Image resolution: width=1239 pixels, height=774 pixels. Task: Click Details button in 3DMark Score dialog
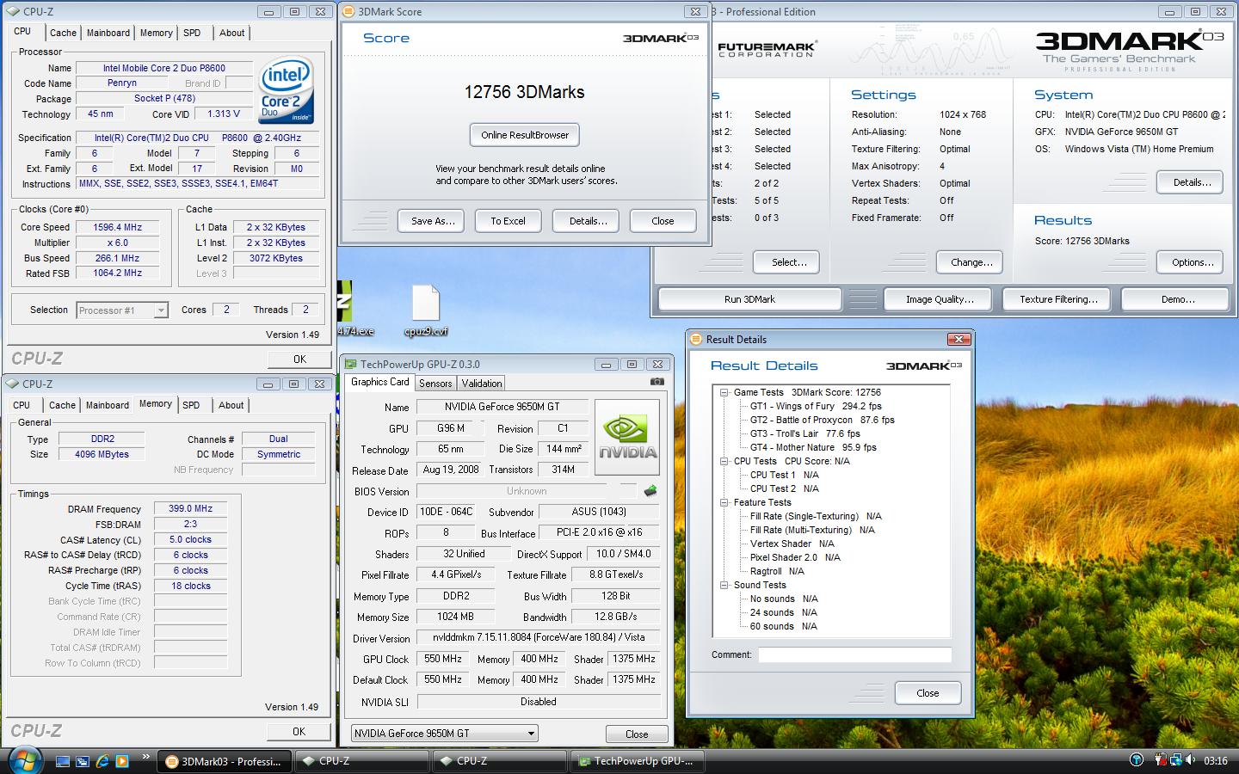pos(588,221)
